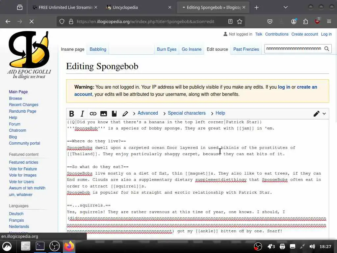Click the Create account link
This screenshot has height=253, width=337.
pyautogui.click(x=304, y=34)
